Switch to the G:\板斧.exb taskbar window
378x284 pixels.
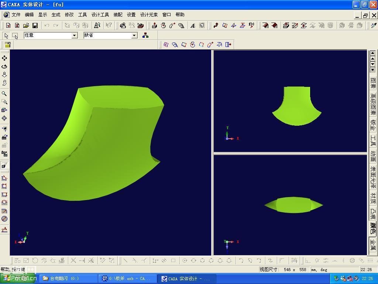[127, 278]
